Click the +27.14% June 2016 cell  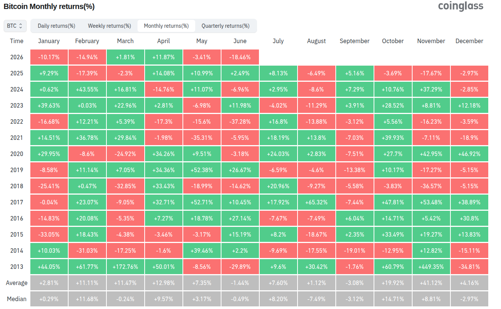point(240,218)
